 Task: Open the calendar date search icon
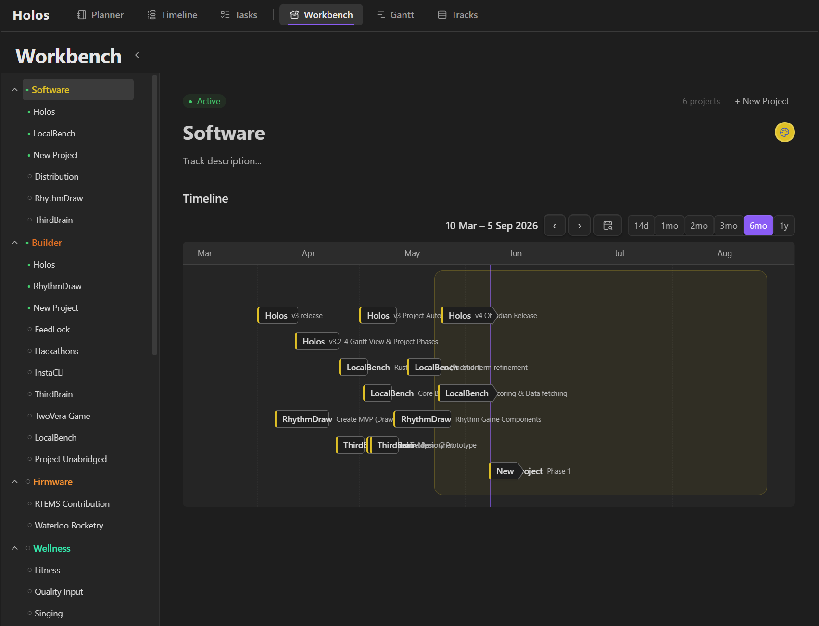pos(608,225)
